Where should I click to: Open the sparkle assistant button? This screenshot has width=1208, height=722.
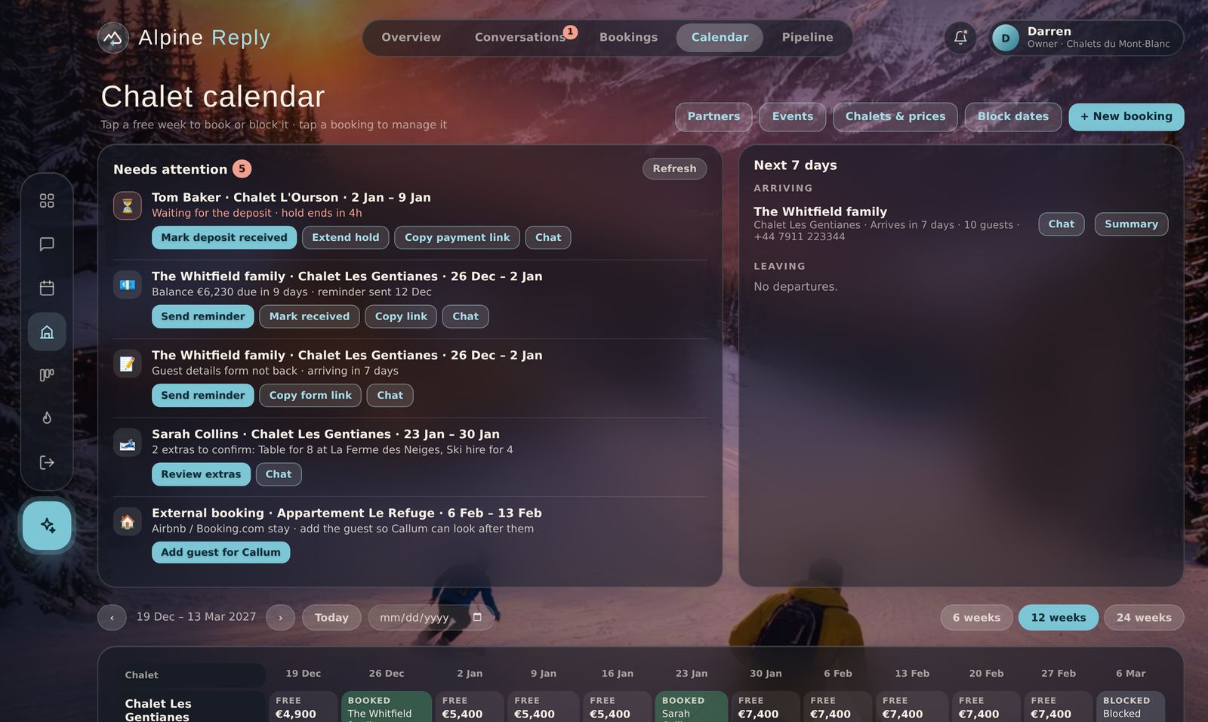click(x=47, y=525)
